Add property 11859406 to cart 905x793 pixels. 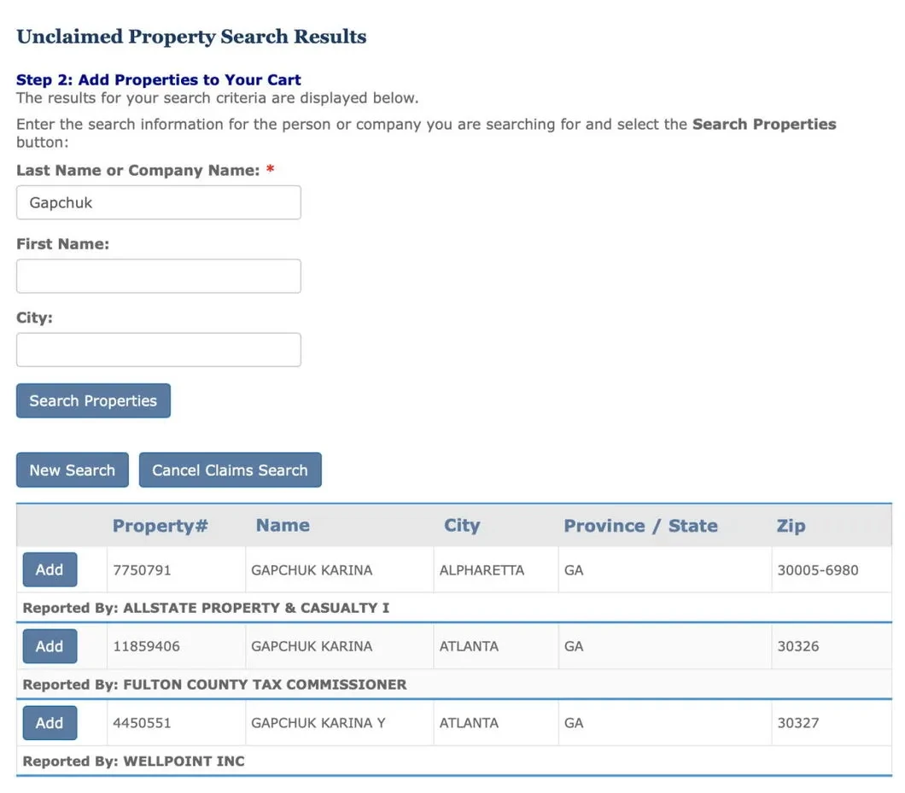(50, 646)
